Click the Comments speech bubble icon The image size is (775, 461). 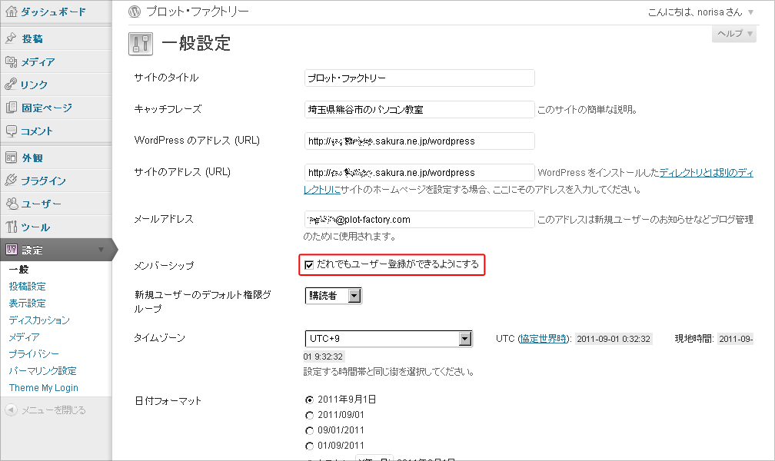[11, 131]
